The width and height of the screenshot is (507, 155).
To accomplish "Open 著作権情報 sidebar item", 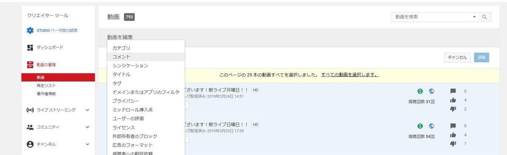I will (46, 94).
